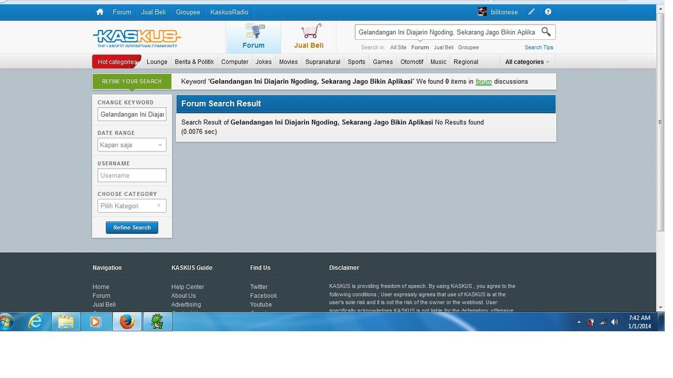Click the magnifier search icon

(x=546, y=32)
